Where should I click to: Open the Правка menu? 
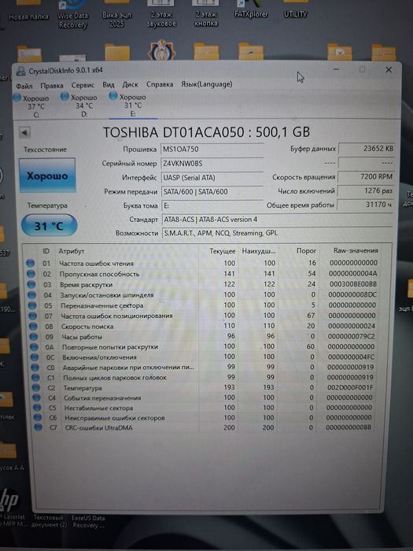[52, 85]
